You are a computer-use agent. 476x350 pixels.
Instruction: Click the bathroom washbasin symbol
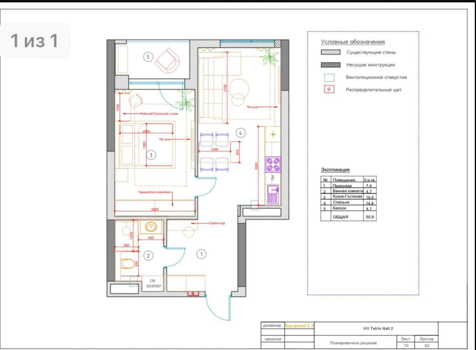coord(151,227)
